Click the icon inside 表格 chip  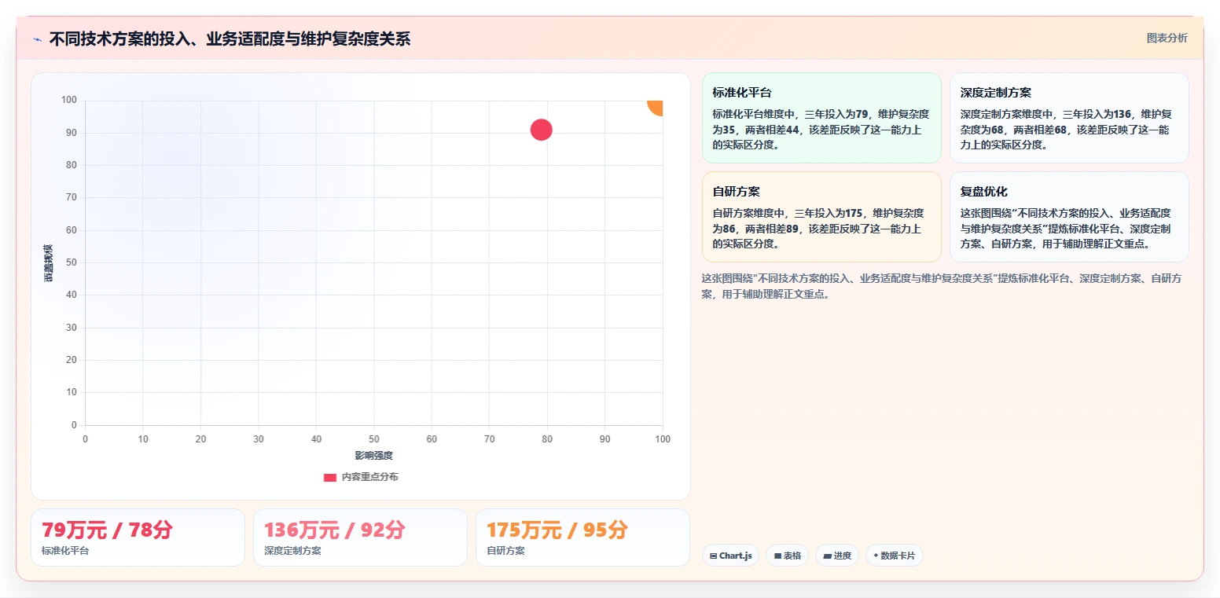click(x=777, y=556)
